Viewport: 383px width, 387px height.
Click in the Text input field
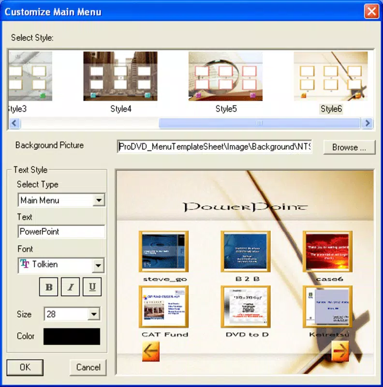click(x=61, y=232)
